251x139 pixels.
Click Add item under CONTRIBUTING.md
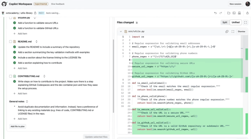pyautogui.click(x=20, y=93)
